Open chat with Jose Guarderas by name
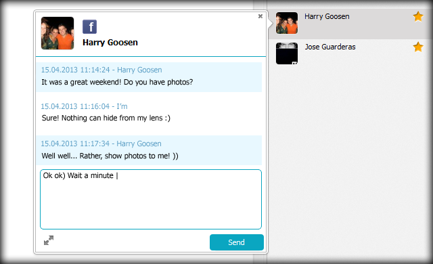The height and width of the screenshot is (264, 433). pyautogui.click(x=330, y=47)
